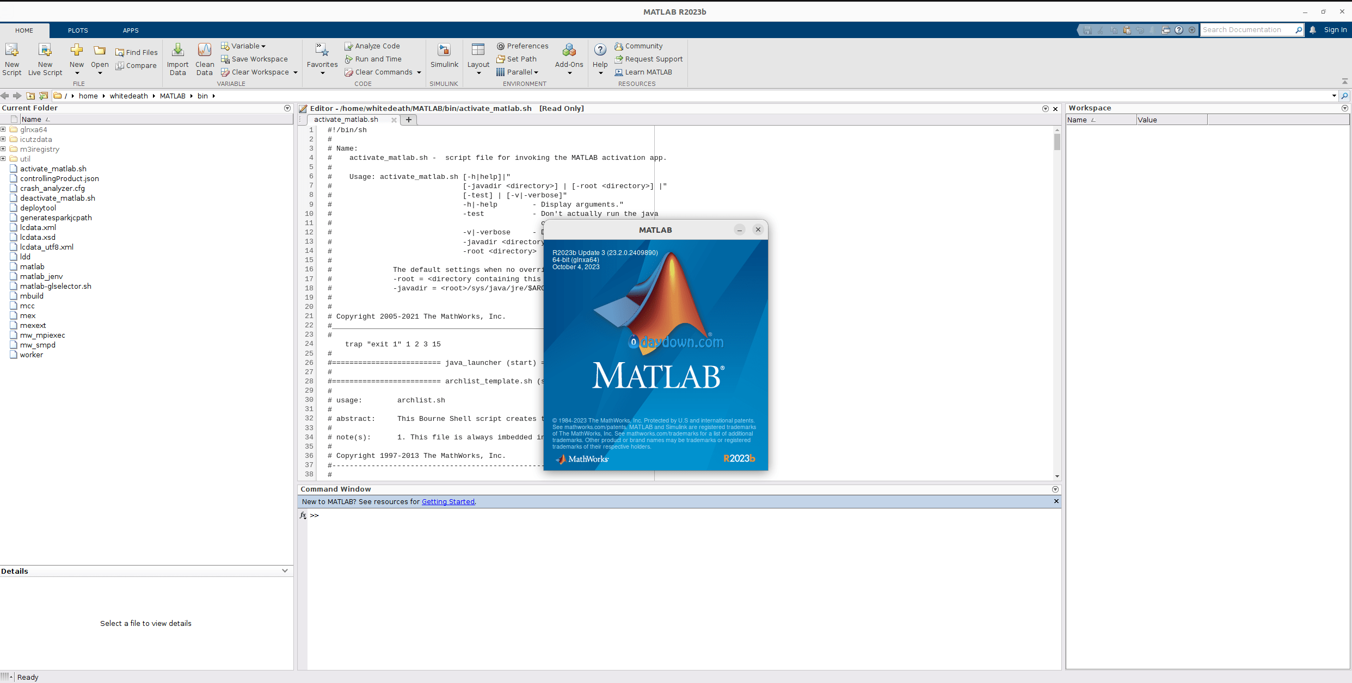
Task: Select the matlab-glselector.sh file
Action: 56,286
